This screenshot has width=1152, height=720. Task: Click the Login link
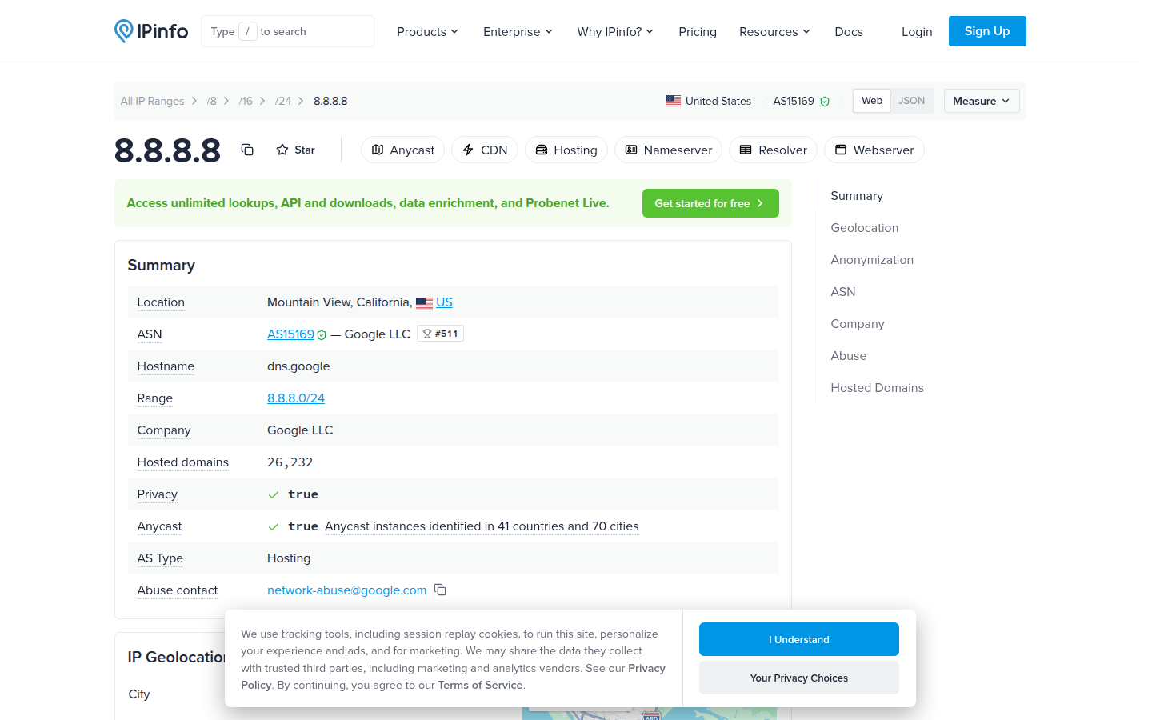(x=917, y=31)
